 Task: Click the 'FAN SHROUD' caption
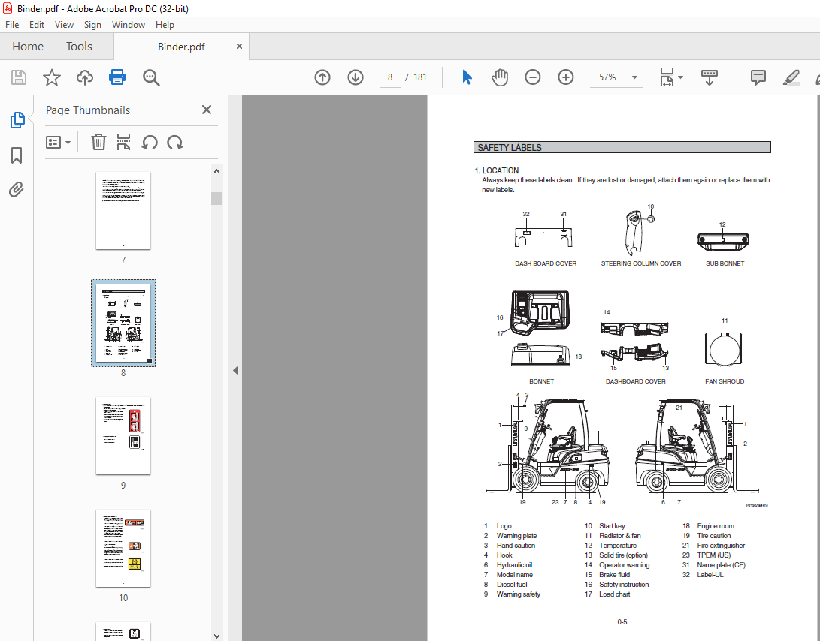pos(725,381)
